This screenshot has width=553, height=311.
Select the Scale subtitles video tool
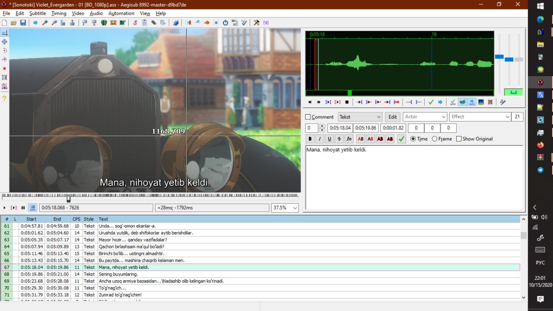point(4,68)
